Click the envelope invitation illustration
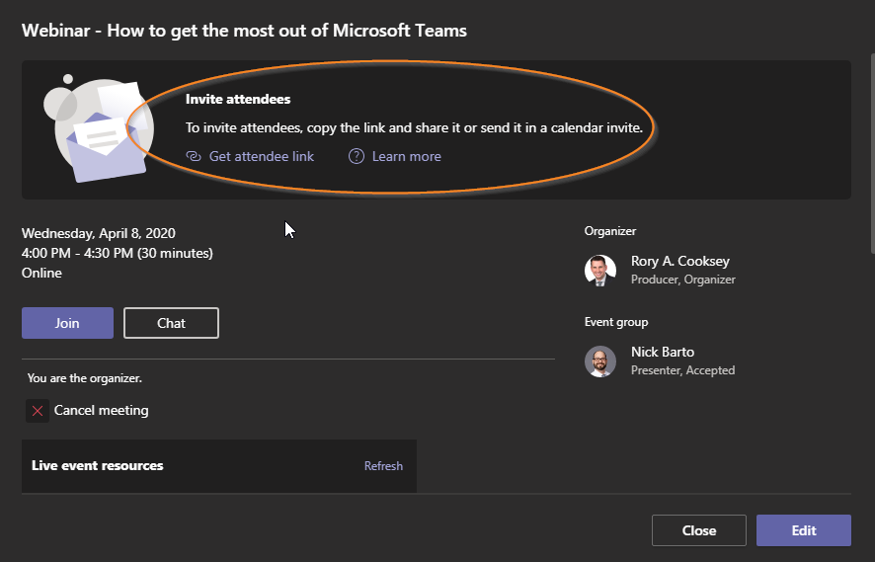The image size is (875, 562). pos(99,129)
